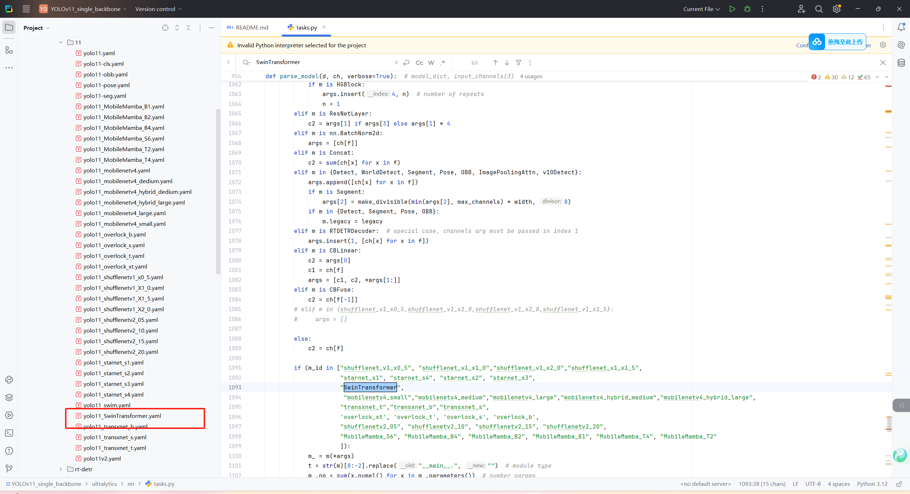This screenshot has width=910, height=494.
Task: Open the Database tool window
Action: point(901,63)
